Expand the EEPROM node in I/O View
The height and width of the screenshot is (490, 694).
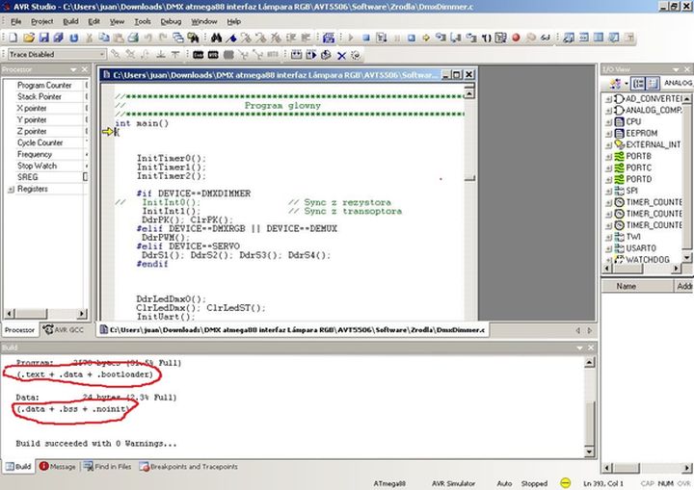608,134
